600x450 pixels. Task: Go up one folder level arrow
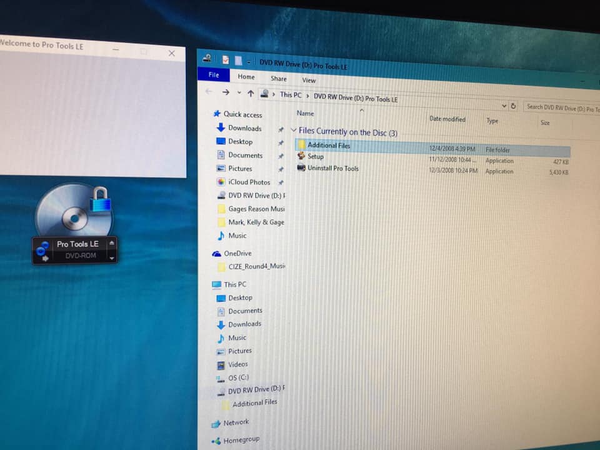coord(251,93)
